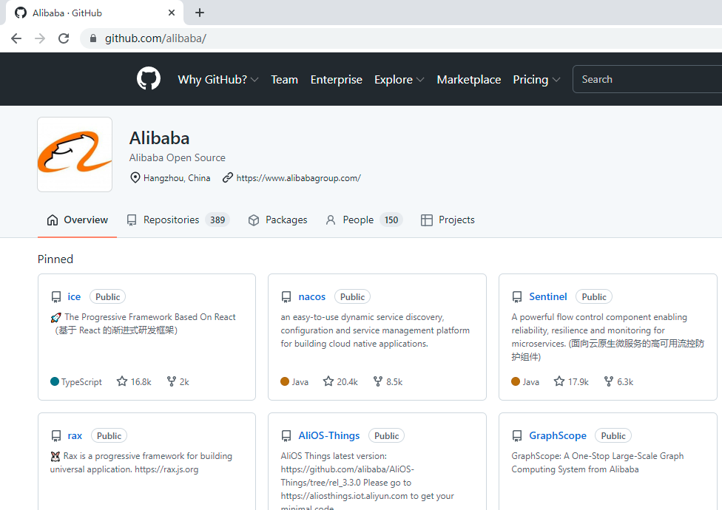722x510 pixels.
Task: Visit the alibabagroup.com website link
Action: 298,178
